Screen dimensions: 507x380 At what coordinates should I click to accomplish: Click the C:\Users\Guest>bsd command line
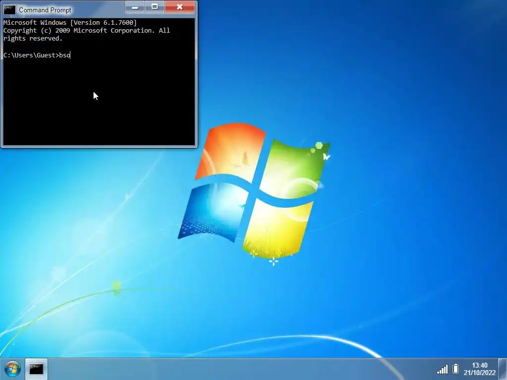(x=37, y=55)
